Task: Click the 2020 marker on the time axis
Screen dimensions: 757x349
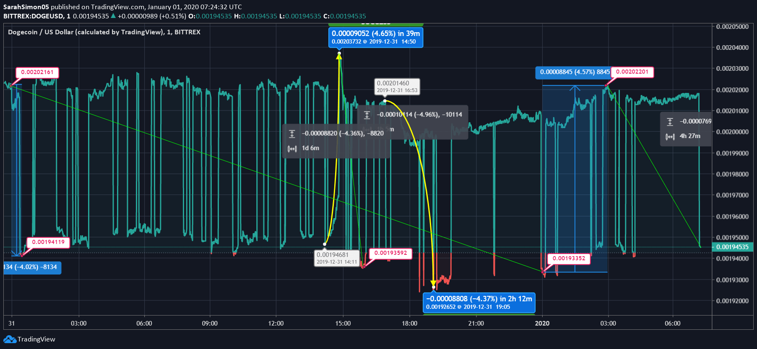Action: 542,323
